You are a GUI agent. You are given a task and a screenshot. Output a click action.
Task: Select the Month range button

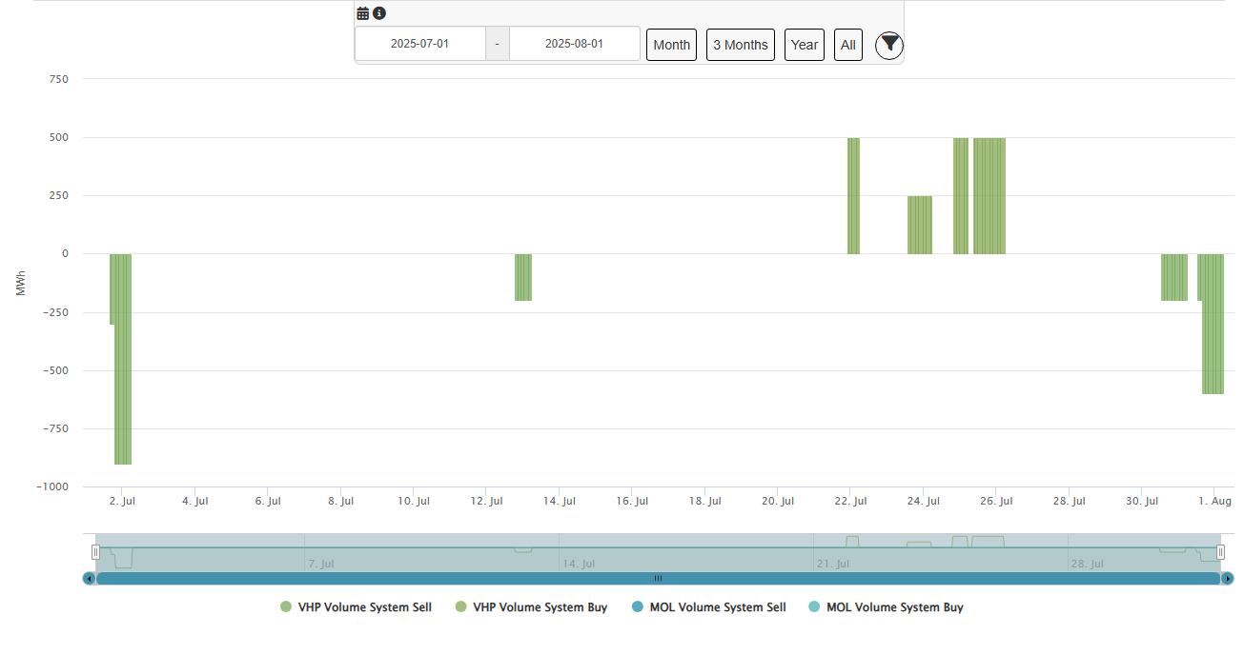coord(671,45)
